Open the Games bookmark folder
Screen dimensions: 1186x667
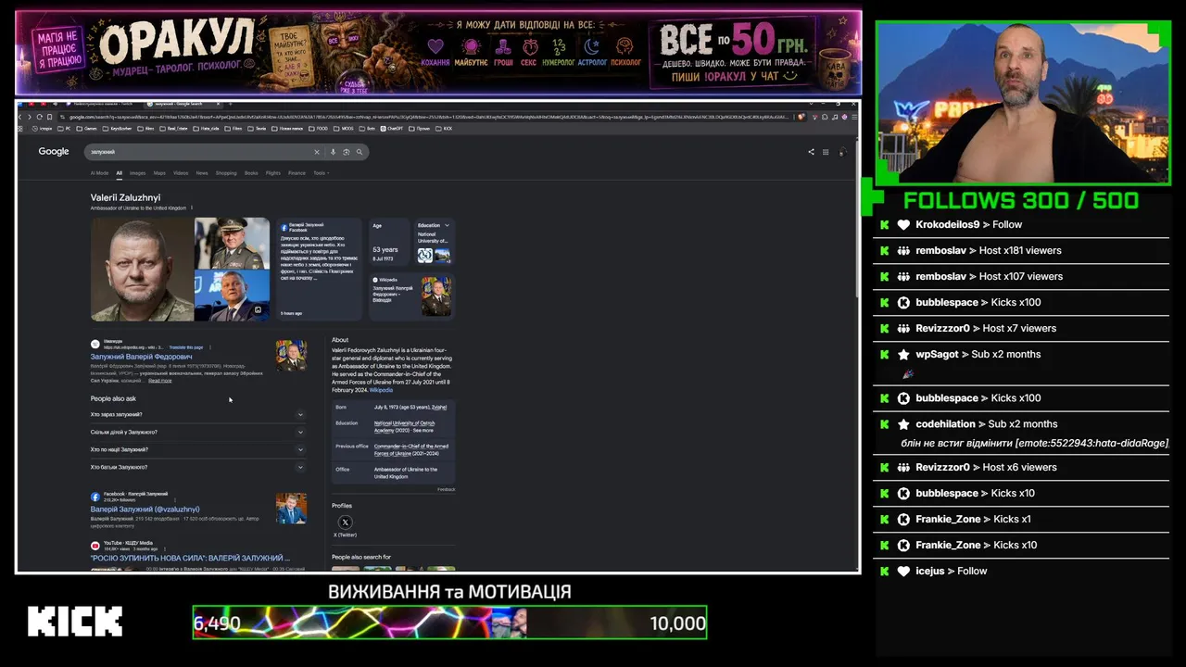(x=86, y=129)
